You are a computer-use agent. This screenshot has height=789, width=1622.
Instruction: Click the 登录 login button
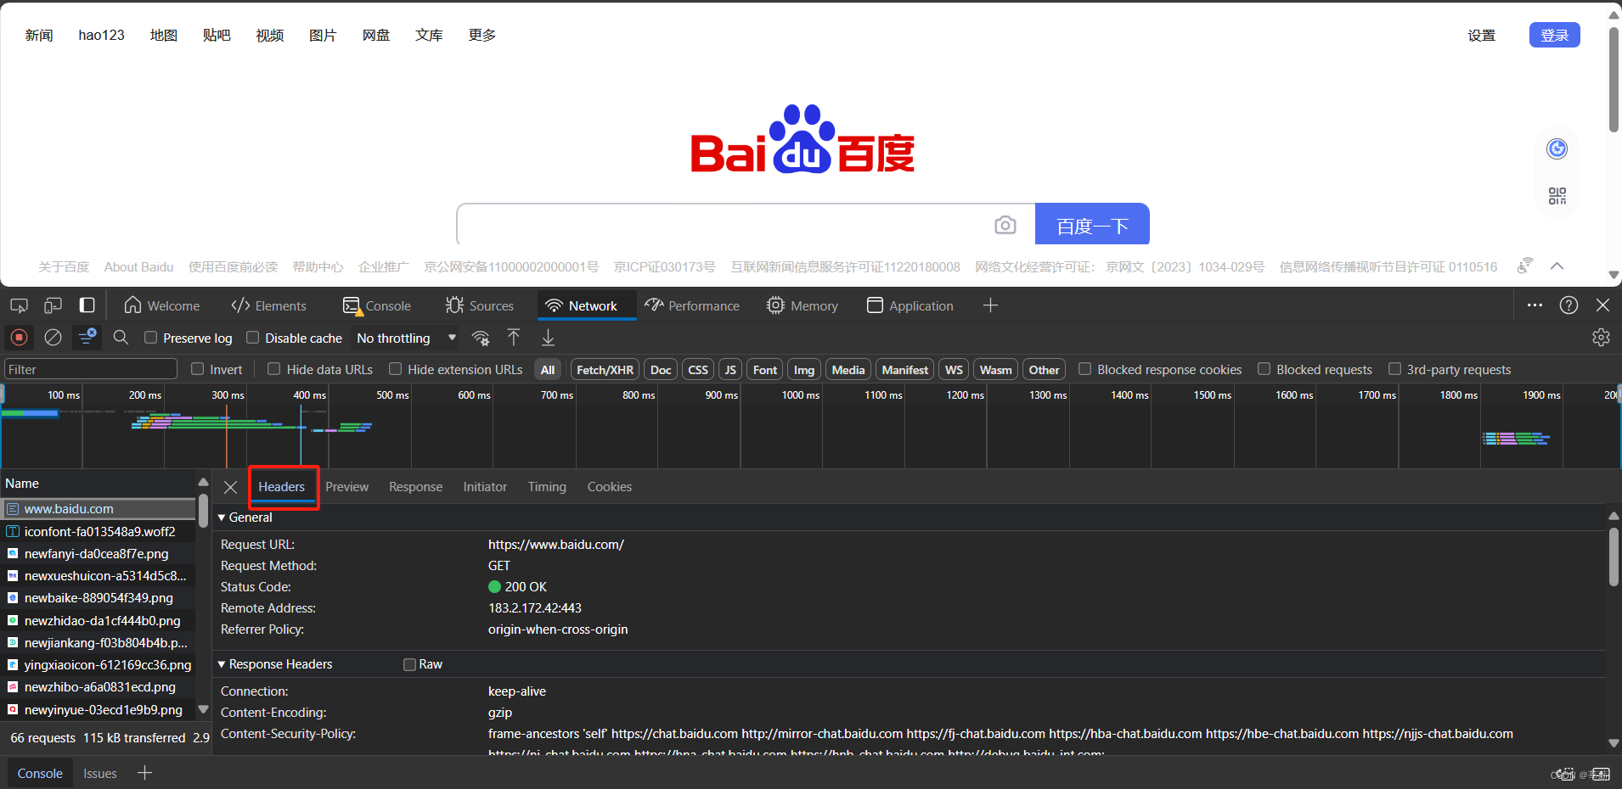pos(1555,35)
